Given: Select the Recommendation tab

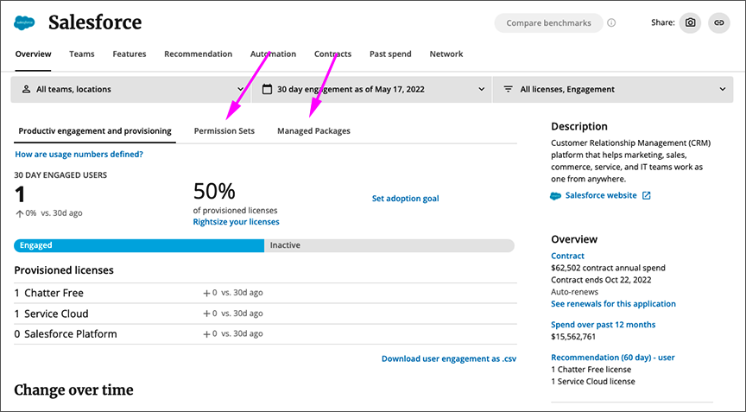Looking at the screenshot, I should coord(199,54).
